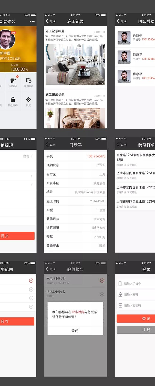This screenshot has width=155, height=386.
Task: Open 设置 gear icon
Action: (28, 100)
